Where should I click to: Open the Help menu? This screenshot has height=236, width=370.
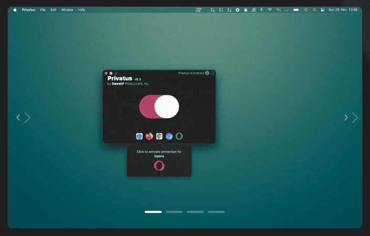click(x=82, y=10)
